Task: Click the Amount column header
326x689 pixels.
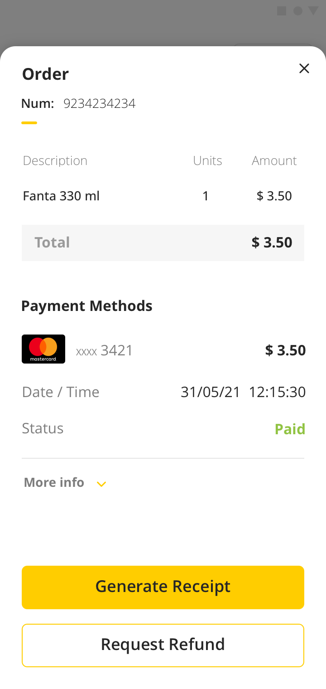Action: point(274,160)
